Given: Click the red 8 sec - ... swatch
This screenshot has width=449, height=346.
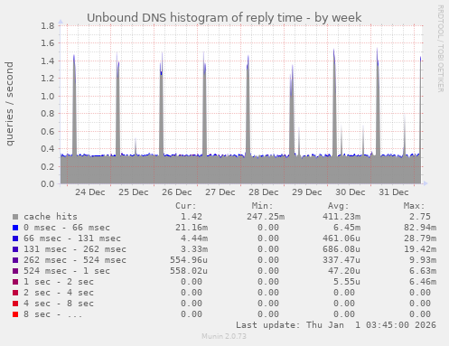Looking at the screenshot, I should coord(15,314).
